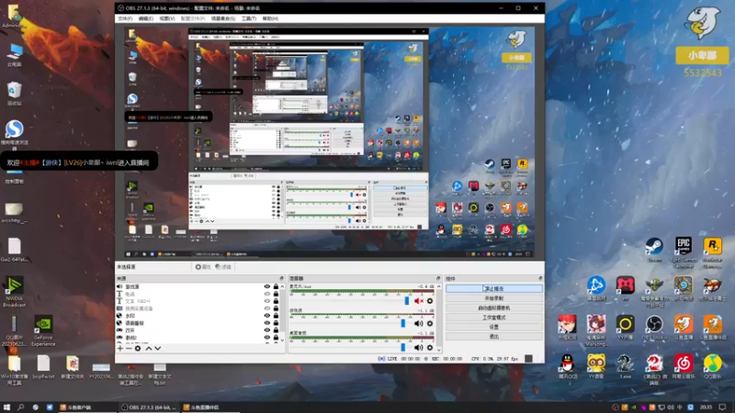The width and height of the screenshot is (735, 413).
Task: Open third mixer channel settings gear
Action: coord(430,348)
